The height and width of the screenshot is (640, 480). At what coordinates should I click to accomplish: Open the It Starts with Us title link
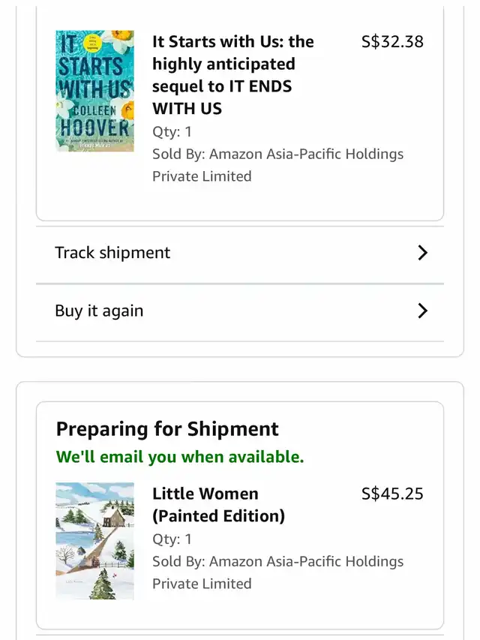[x=233, y=75]
